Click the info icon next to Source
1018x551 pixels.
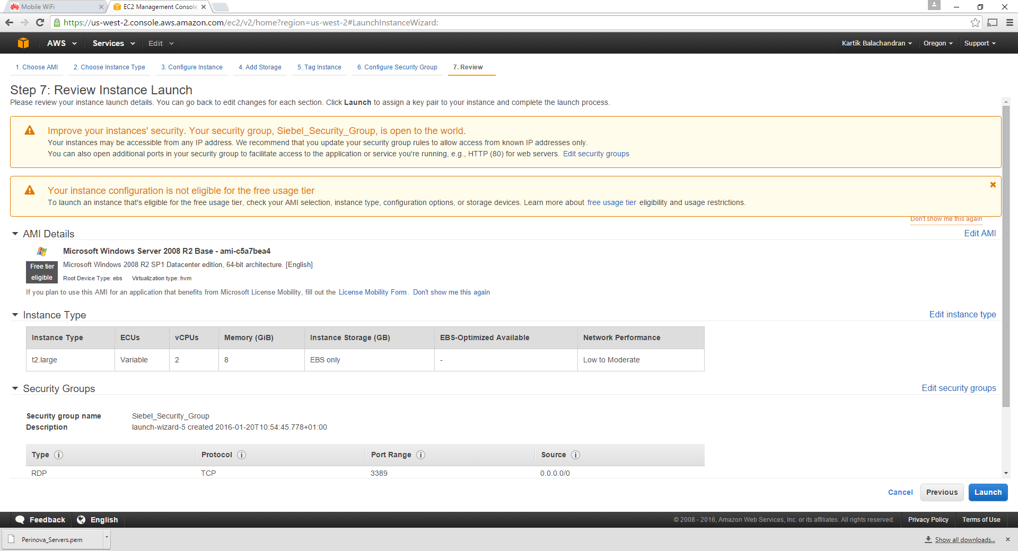(575, 455)
